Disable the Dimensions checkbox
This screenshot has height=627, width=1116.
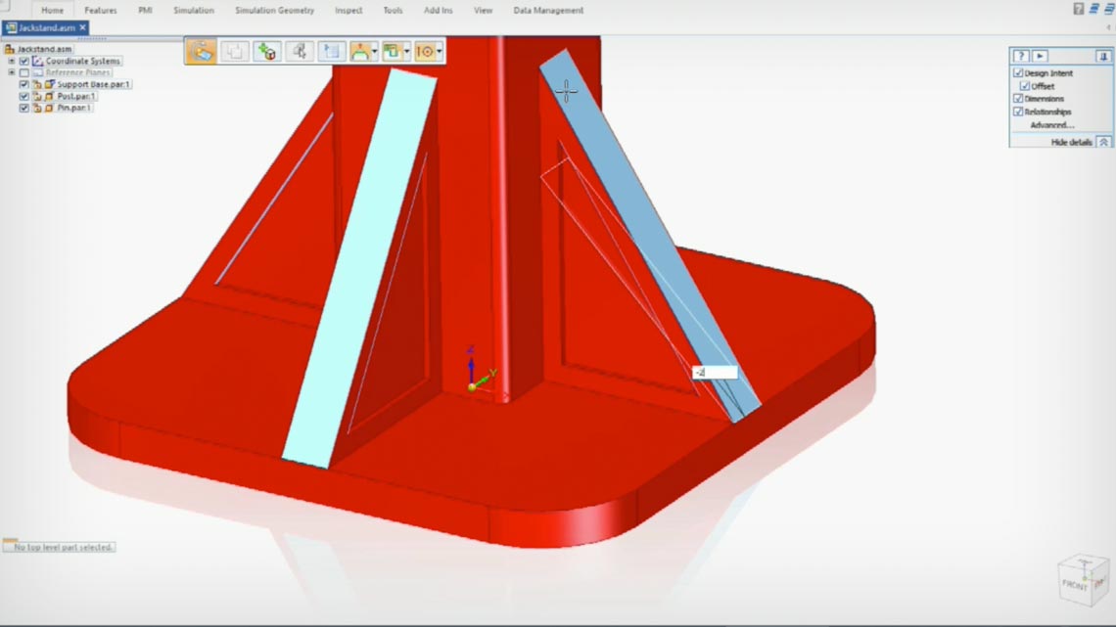tap(1016, 98)
